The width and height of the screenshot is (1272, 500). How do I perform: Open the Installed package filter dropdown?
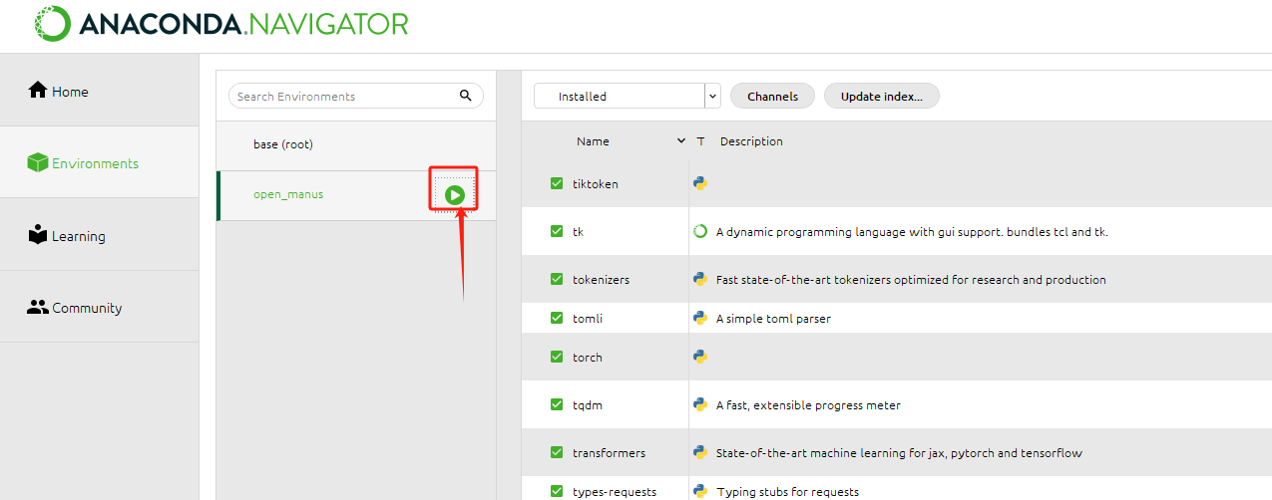(627, 97)
